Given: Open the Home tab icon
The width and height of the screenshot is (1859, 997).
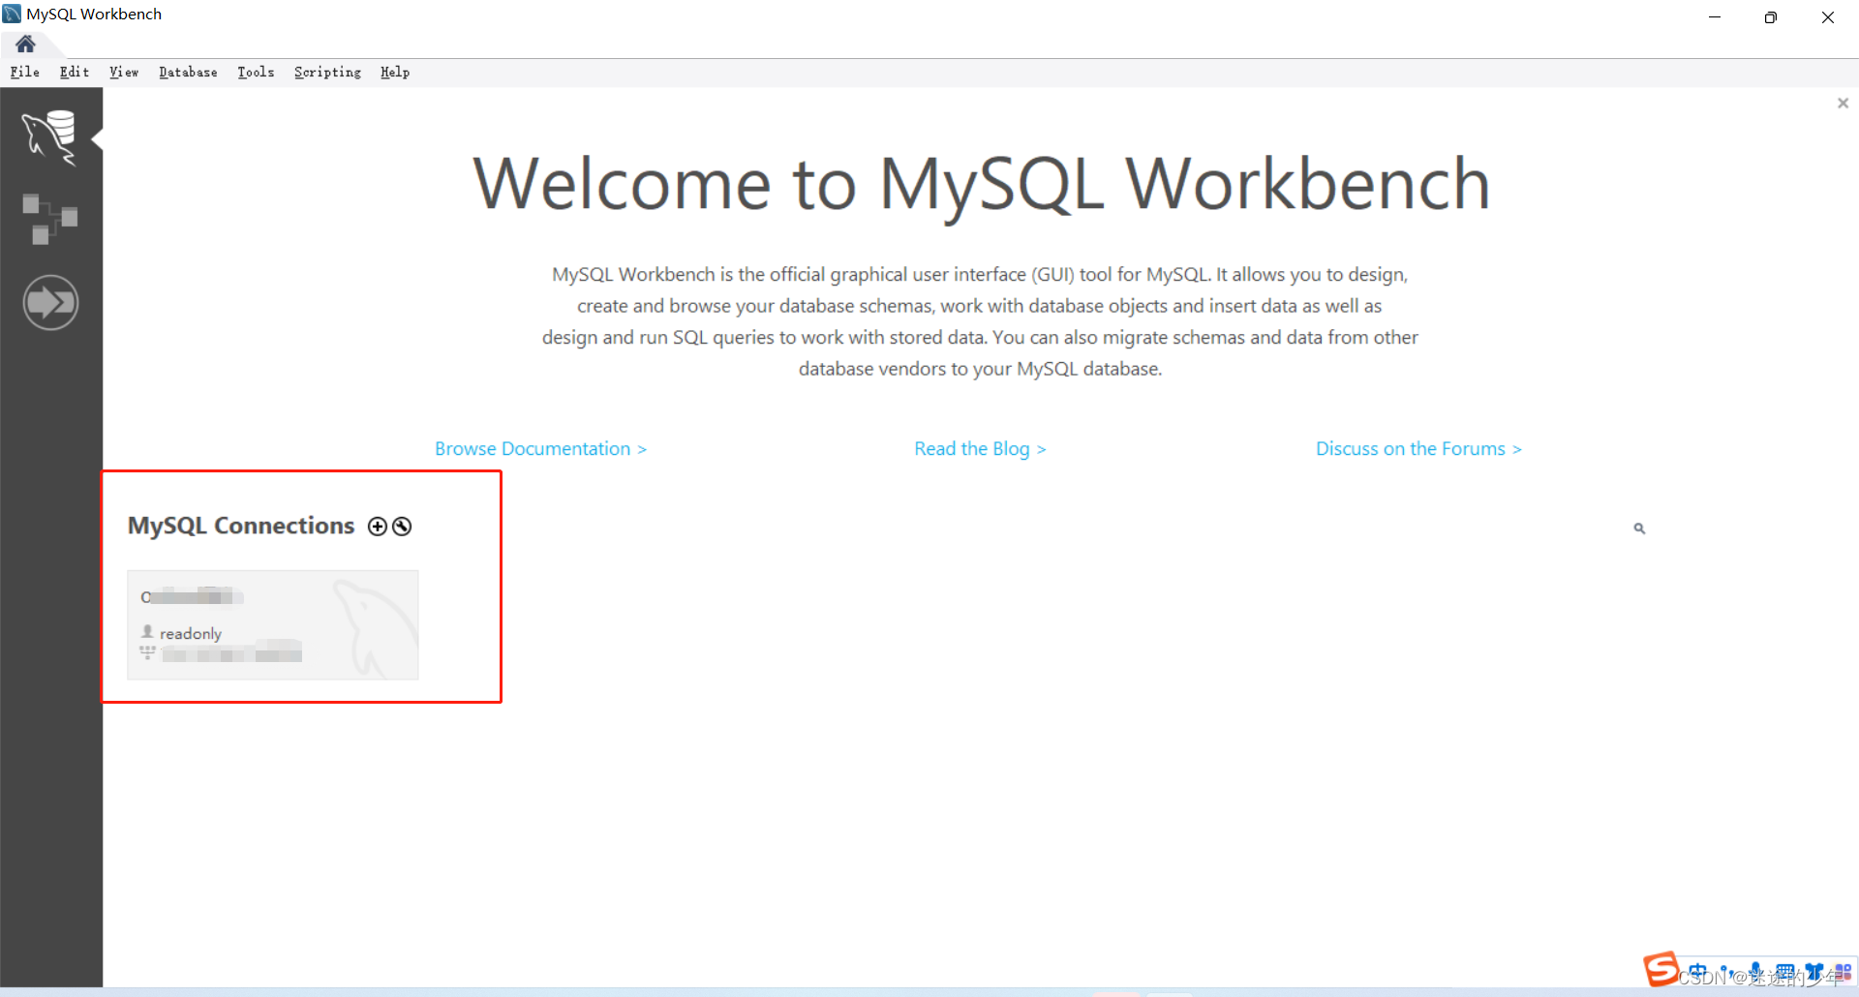Looking at the screenshot, I should point(26,44).
